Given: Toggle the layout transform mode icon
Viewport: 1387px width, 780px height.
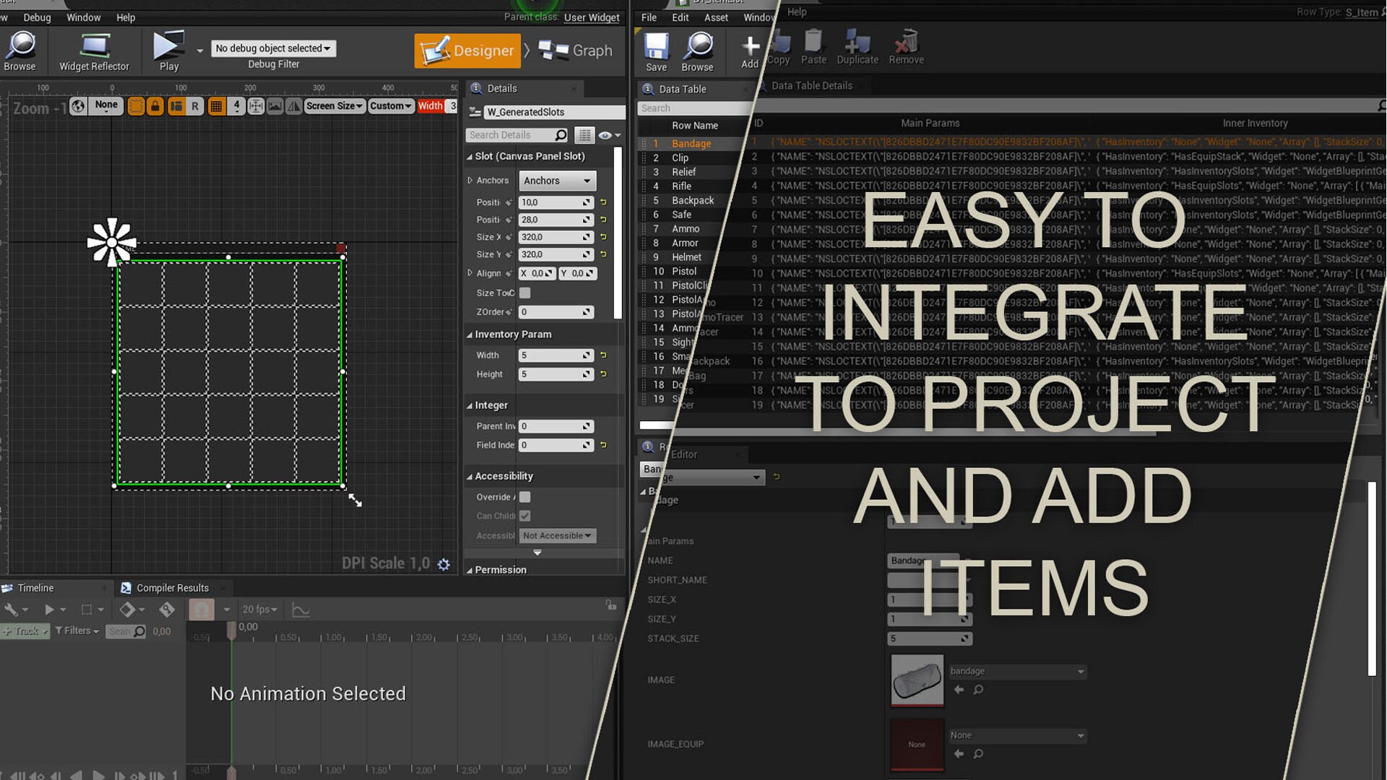Looking at the screenshot, I should click(x=176, y=106).
